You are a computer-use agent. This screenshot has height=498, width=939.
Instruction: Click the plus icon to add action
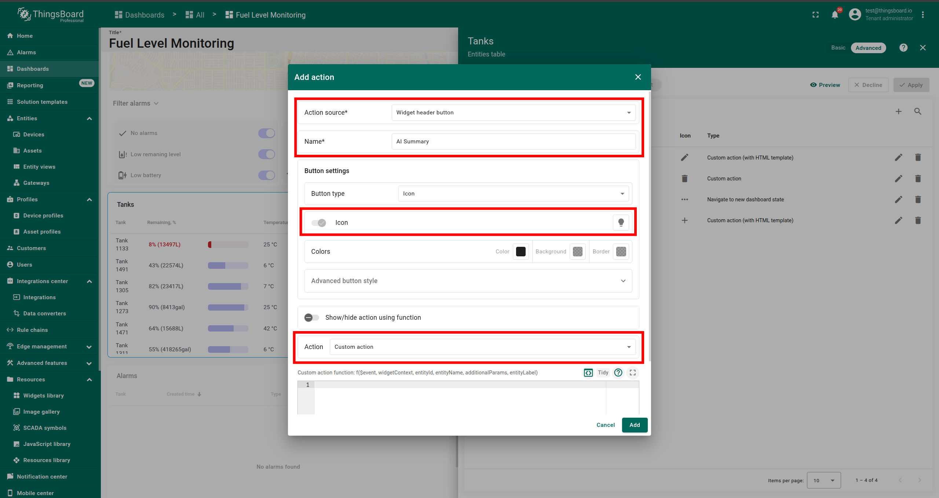pyautogui.click(x=898, y=111)
